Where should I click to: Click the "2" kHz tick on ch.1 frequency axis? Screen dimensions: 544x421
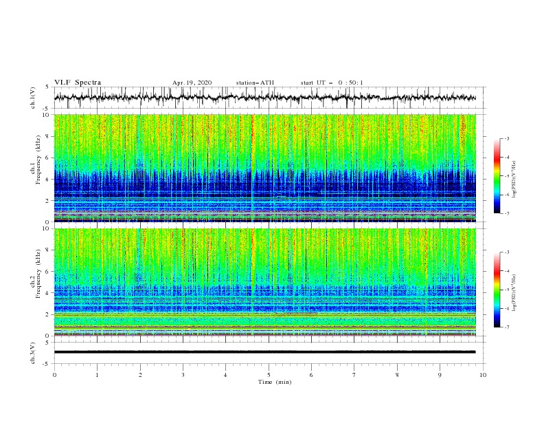(x=48, y=201)
